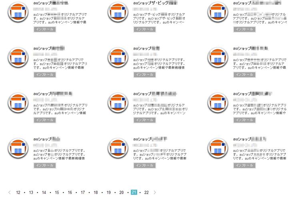This screenshot has width=296, height=197.
Task: Jump to page 13
Action: tap(31, 193)
